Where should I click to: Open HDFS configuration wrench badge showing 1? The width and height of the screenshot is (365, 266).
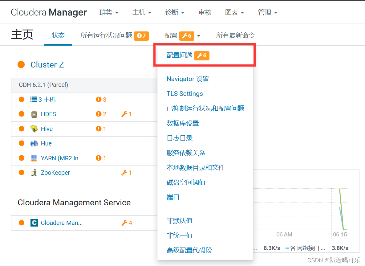coord(126,114)
